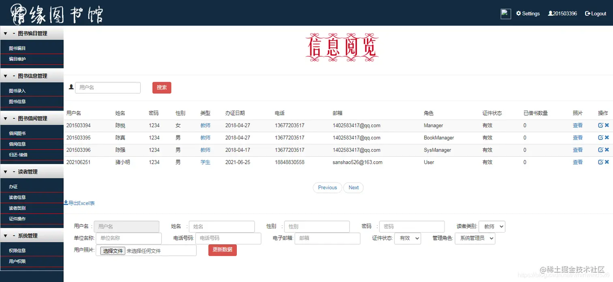Collapse the 图书借阅管理 sidebar section
The width and height of the screenshot is (613, 282).
point(32,118)
